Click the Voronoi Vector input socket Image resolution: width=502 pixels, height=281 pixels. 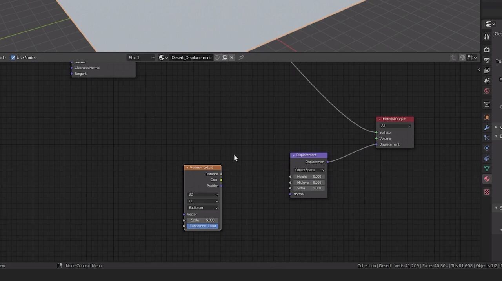point(184,214)
